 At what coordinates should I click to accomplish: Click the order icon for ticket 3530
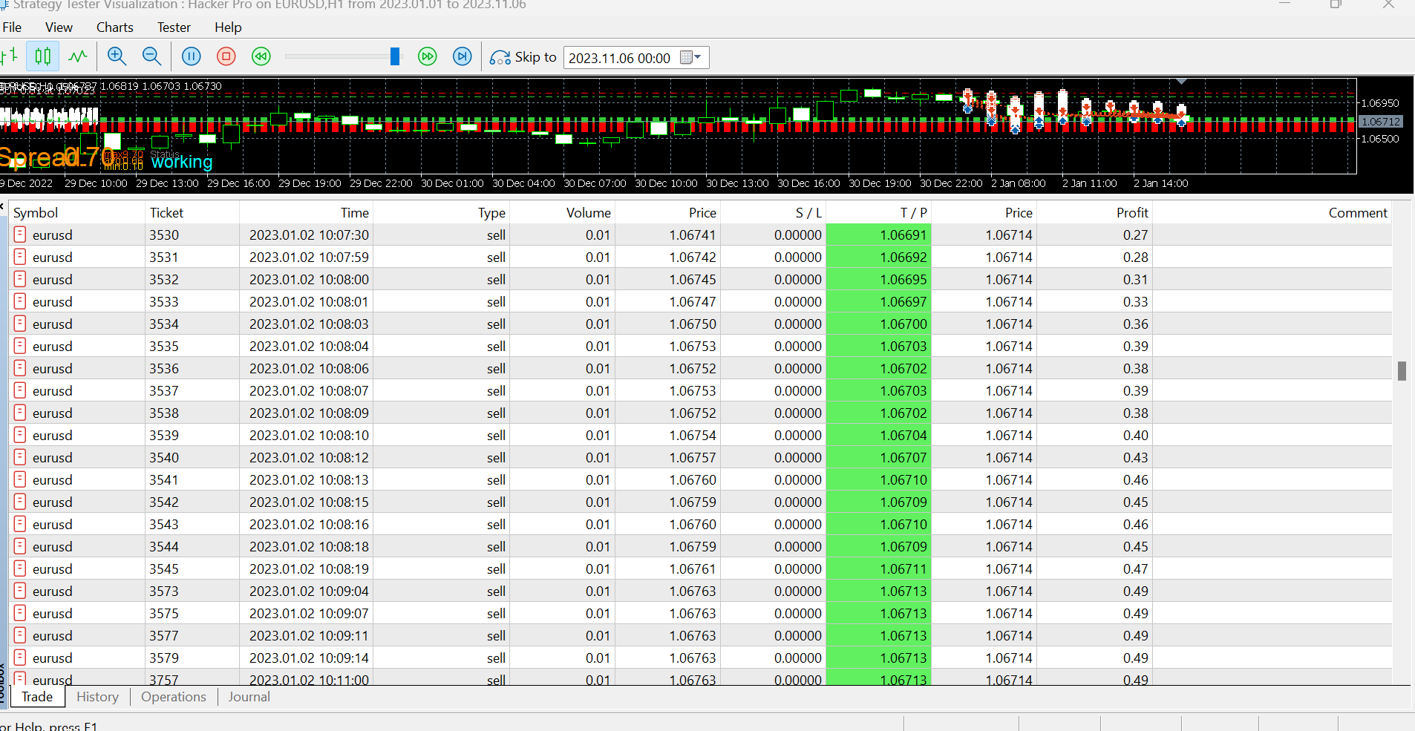tap(20, 235)
